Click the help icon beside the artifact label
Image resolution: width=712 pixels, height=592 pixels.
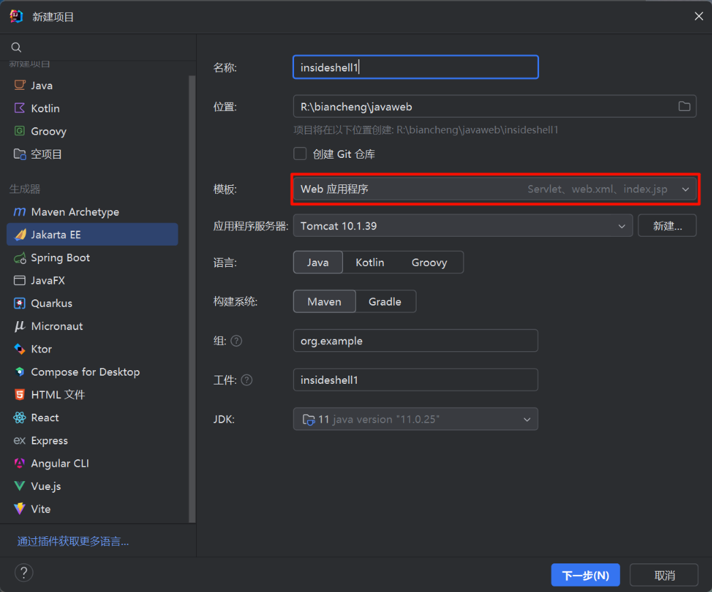[x=246, y=380]
